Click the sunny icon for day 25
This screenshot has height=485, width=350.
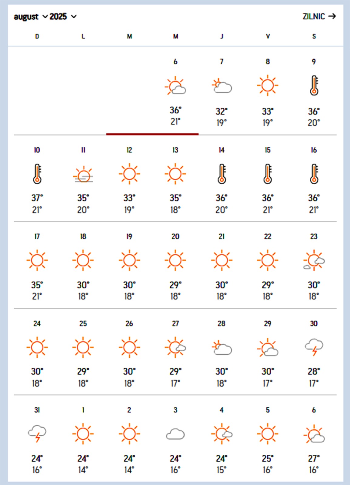click(83, 347)
